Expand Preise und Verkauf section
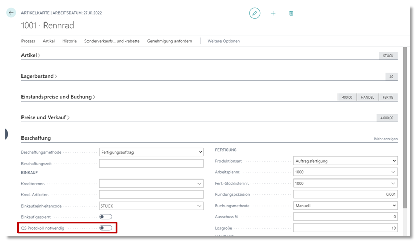This screenshot has height=246, width=419. [45, 117]
